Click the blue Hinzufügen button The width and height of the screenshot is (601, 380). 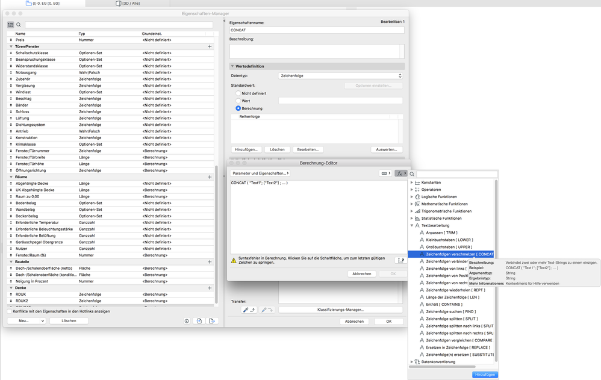pyautogui.click(x=485, y=375)
